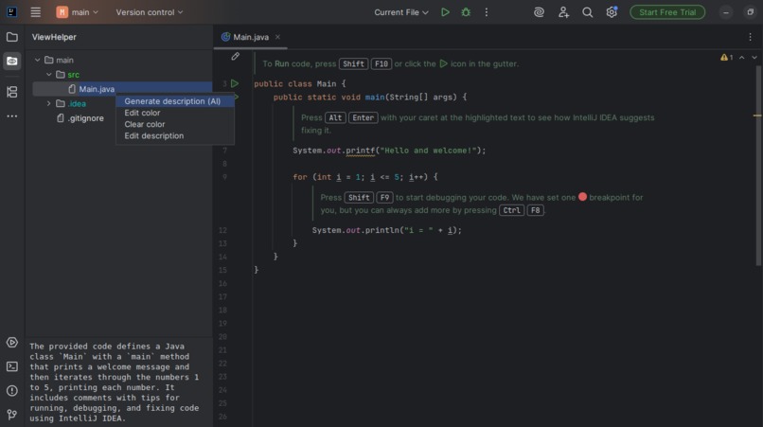Run Main class from gutter play icon

[x=235, y=83]
